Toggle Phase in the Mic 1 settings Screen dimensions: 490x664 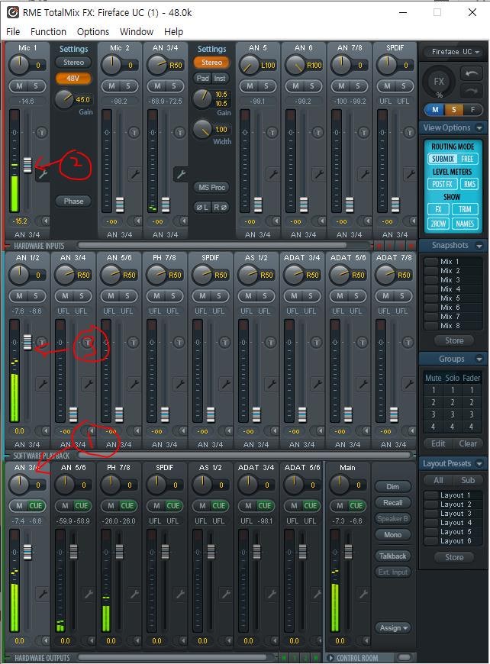tap(73, 201)
